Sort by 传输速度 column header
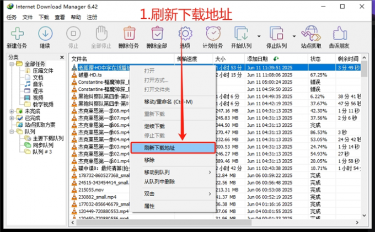The height and width of the screenshot is (232, 375). pos(194,59)
